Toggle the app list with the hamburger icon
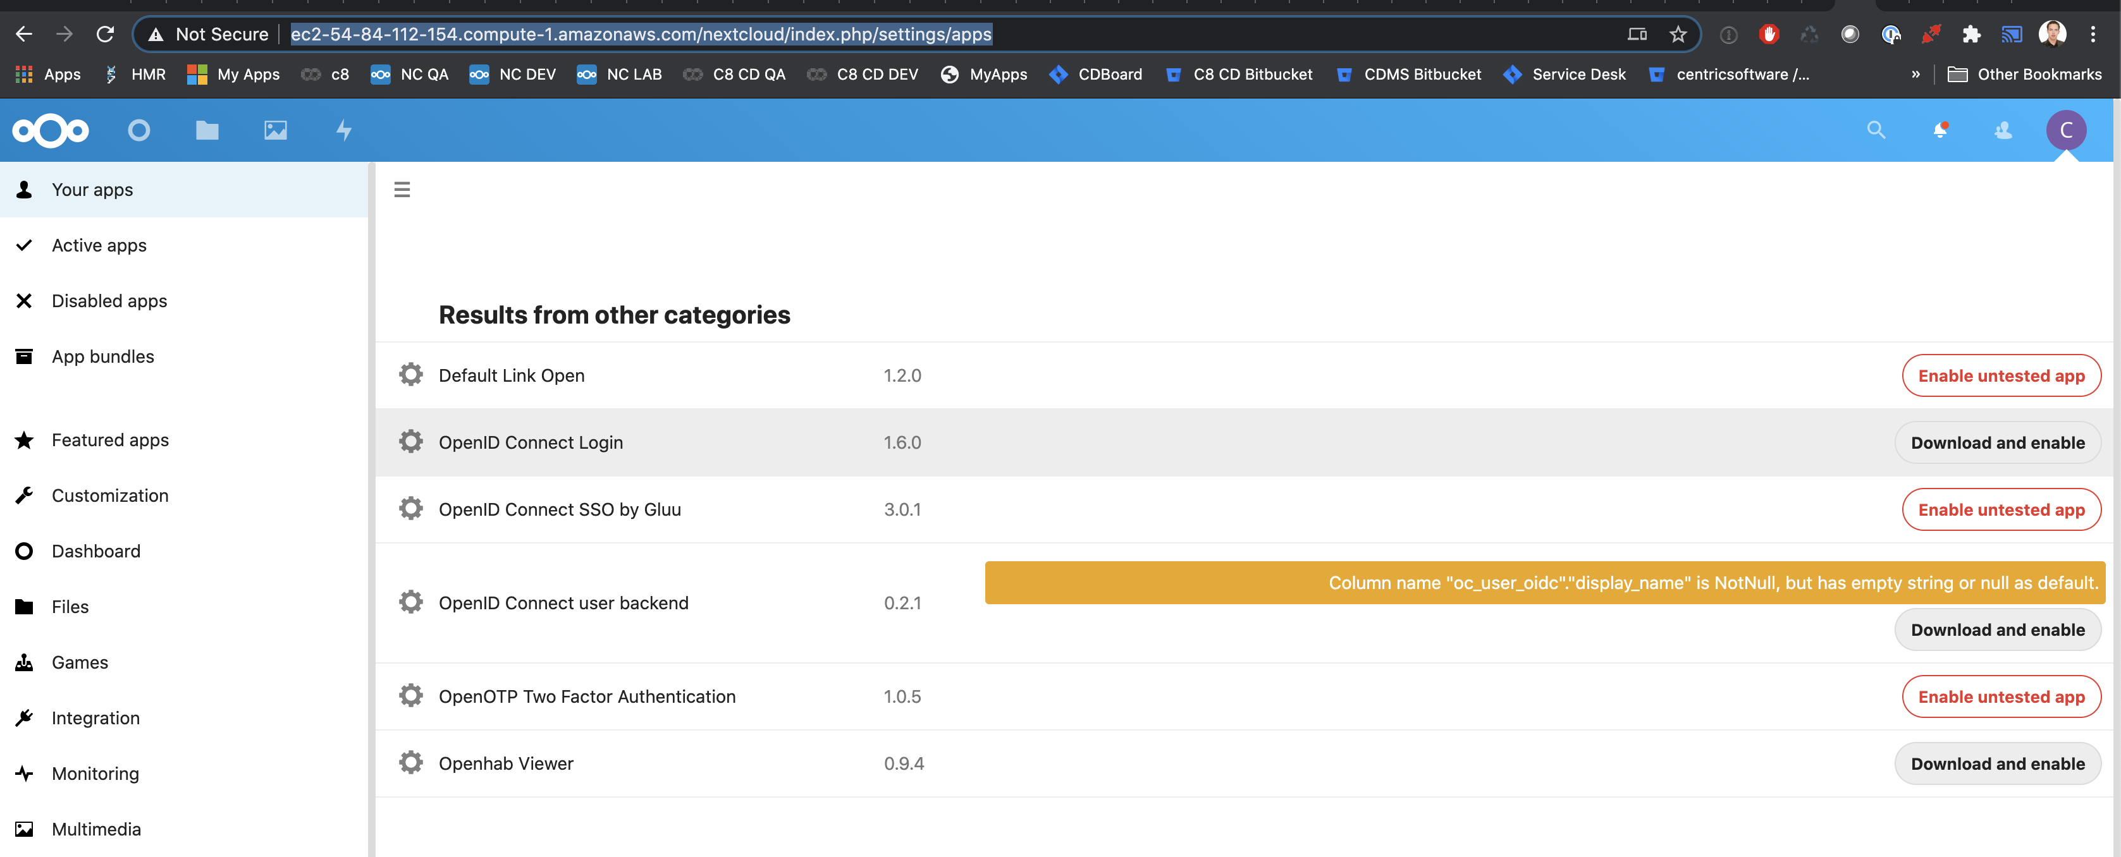The width and height of the screenshot is (2121, 857). tap(402, 188)
